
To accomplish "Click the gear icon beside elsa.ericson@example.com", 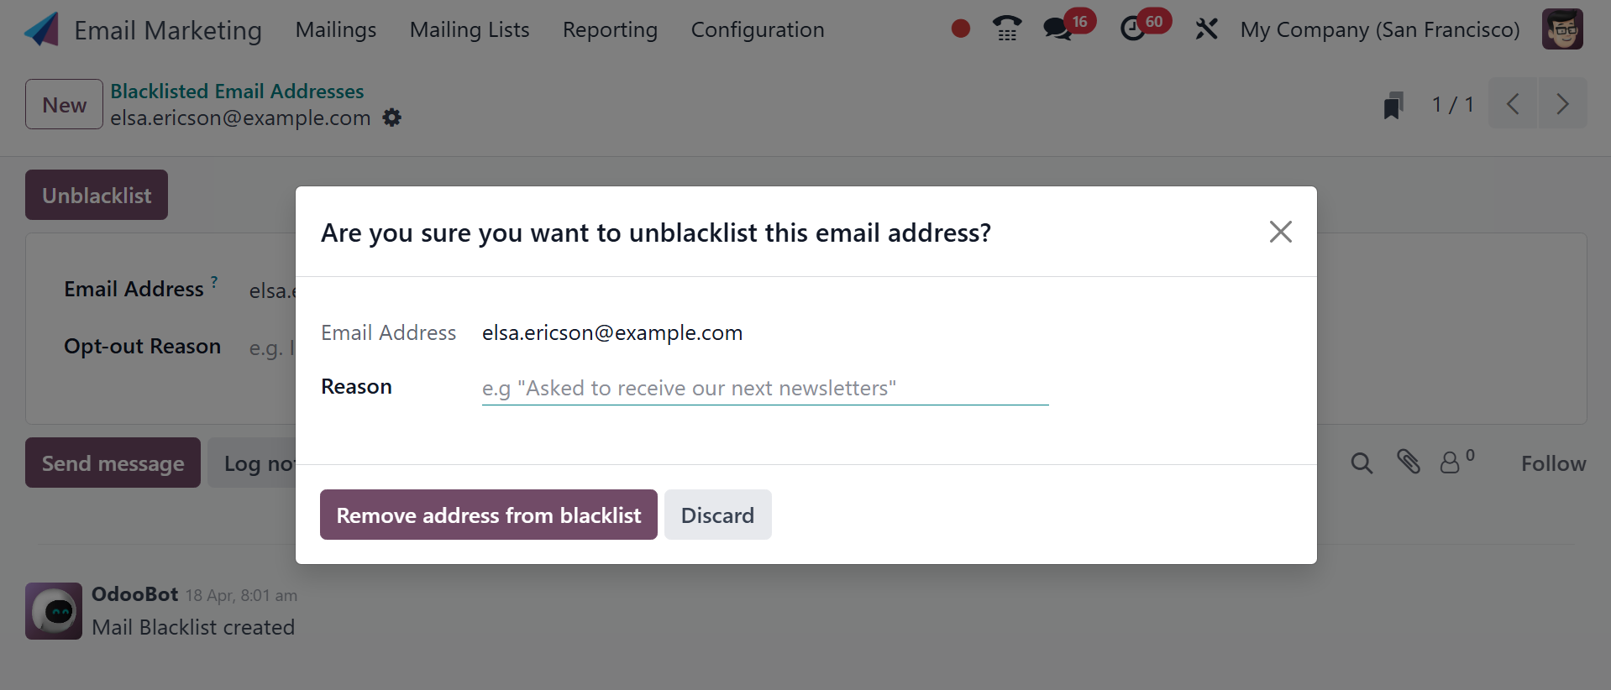I will pyautogui.click(x=391, y=118).
